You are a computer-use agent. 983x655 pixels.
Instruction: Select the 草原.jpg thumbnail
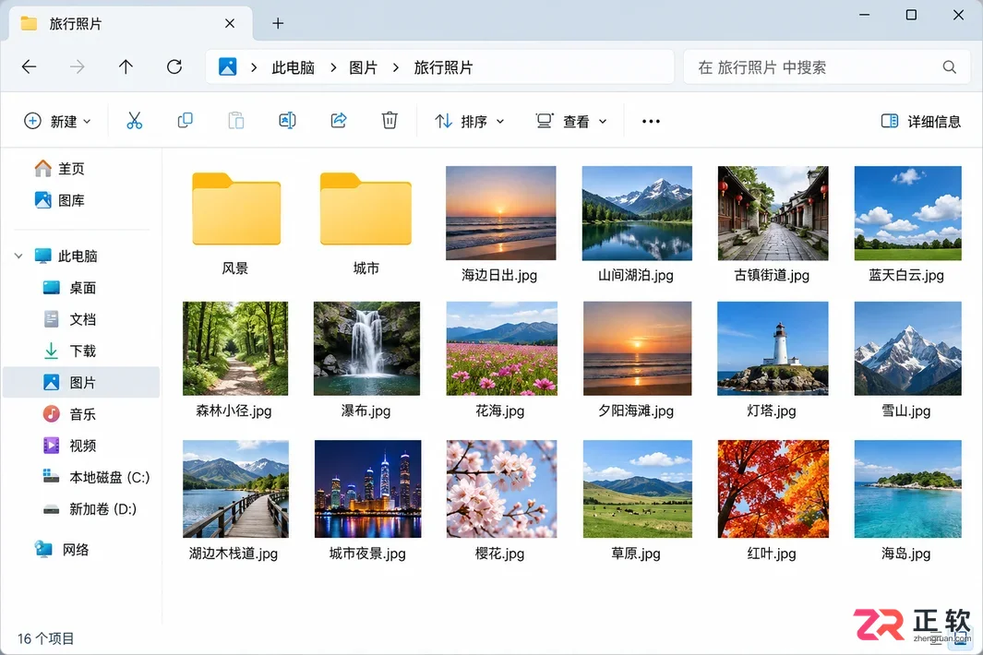tap(638, 489)
